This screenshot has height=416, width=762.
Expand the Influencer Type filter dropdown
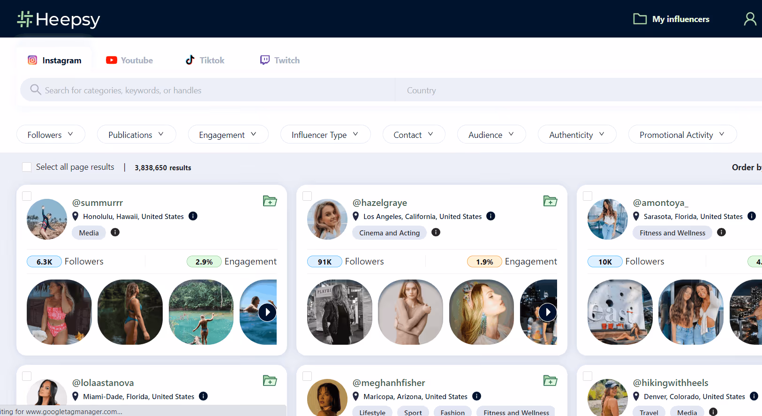coord(325,135)
